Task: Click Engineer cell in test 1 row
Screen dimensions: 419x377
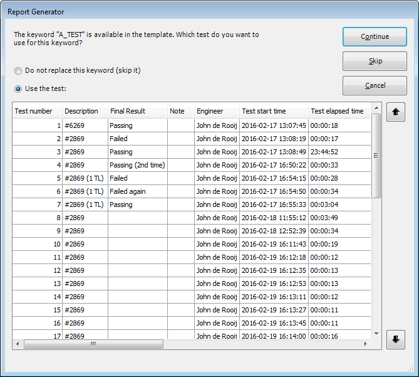Action: pyautogui.click(x=217, y=125)
